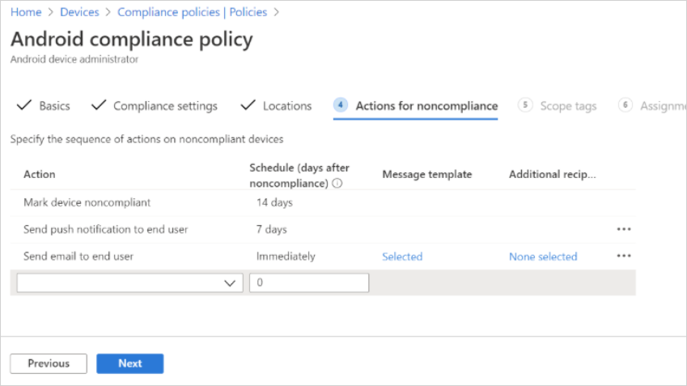
Task: Click the Locations checkmark icon
Action: [248, 105]
